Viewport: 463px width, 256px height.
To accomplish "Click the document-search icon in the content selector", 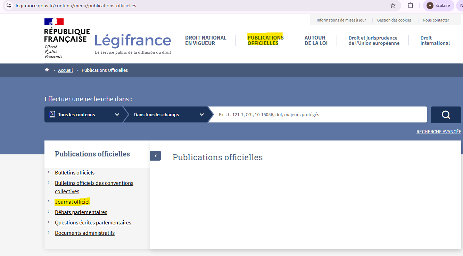I will [53, 114].
